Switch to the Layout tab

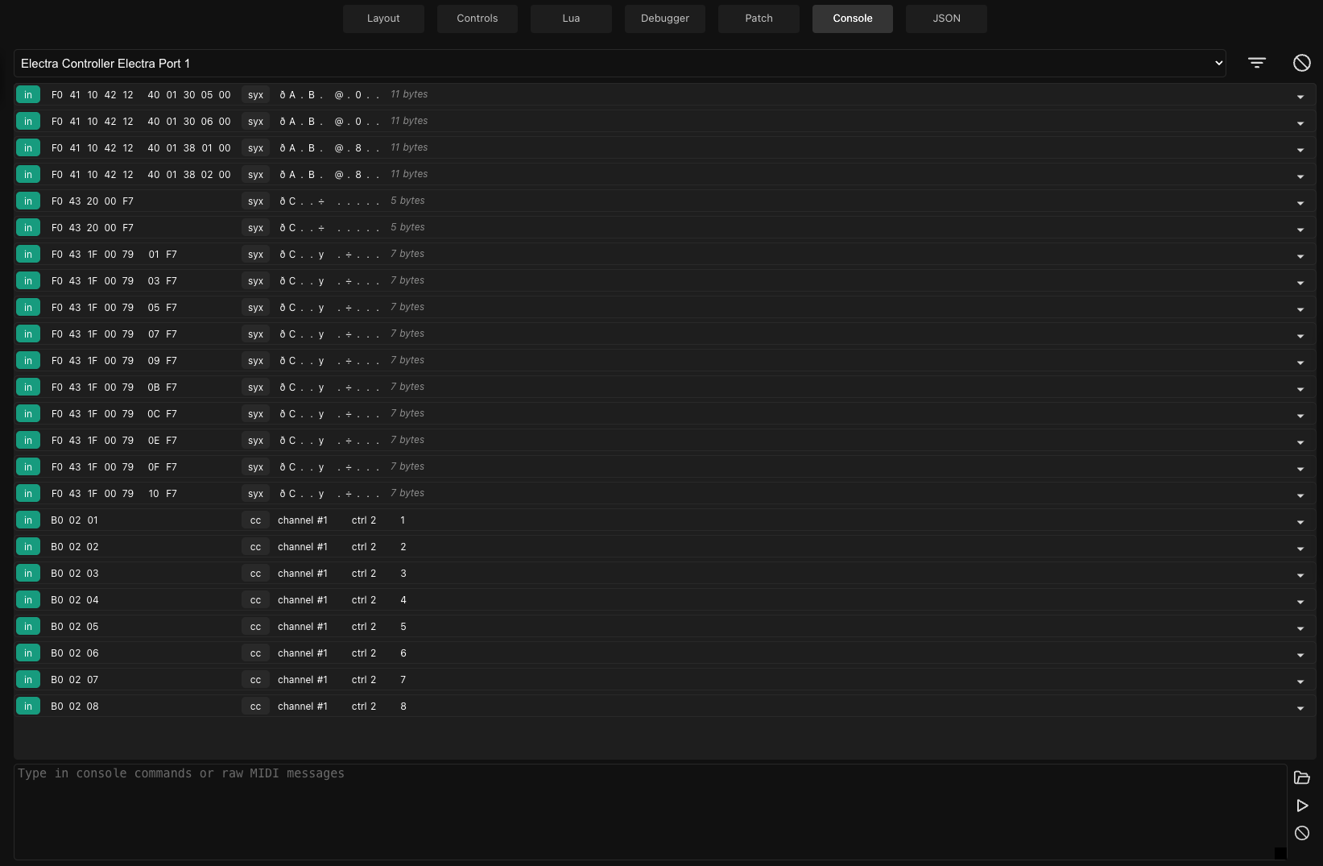[x=383, y=19]
